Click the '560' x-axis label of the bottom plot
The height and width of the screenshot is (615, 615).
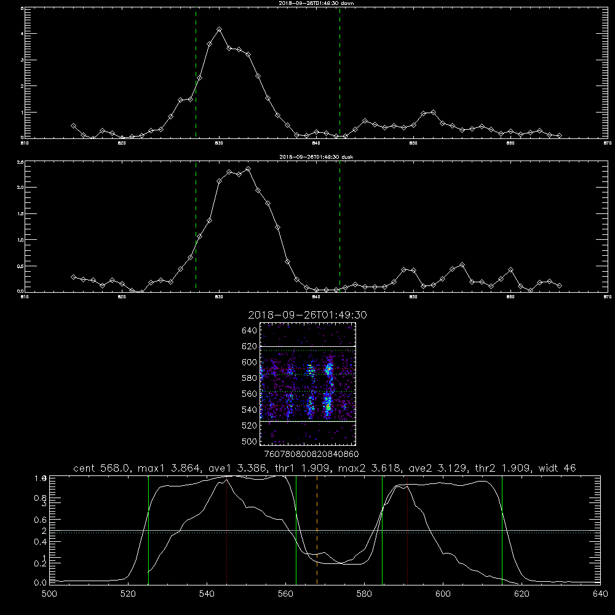(285, 594)
